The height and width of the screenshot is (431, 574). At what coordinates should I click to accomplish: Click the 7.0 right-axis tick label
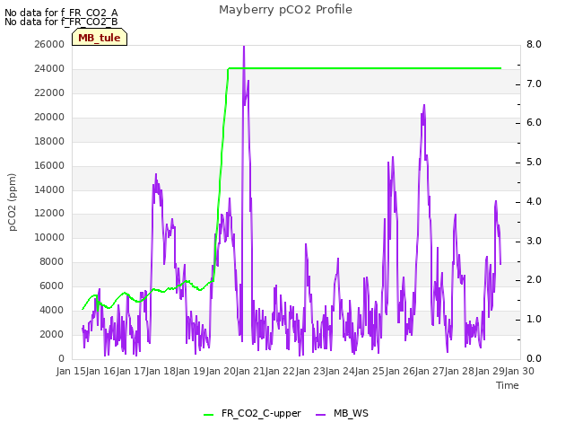point(534,84)
